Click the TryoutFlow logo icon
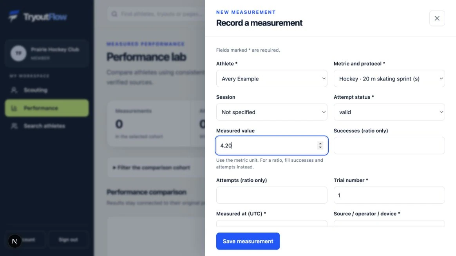Image resolution: width=456 pixels, height=256 pixels. click(x=13, y=16)
